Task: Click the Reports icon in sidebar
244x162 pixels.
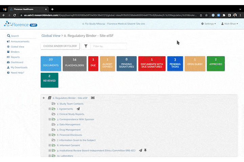Action: [8, 57]
